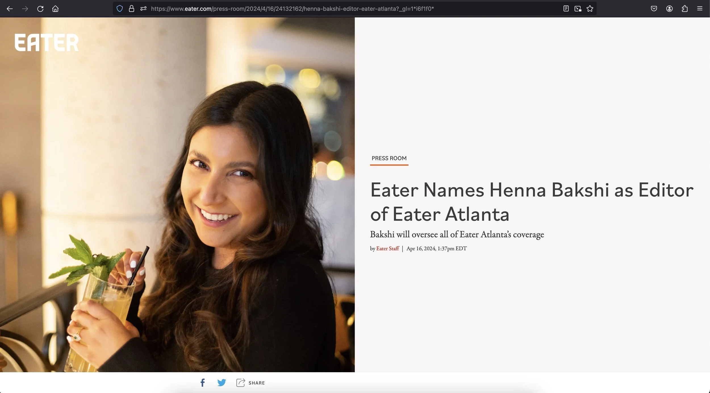Open the Eater Staff author link

387,248
